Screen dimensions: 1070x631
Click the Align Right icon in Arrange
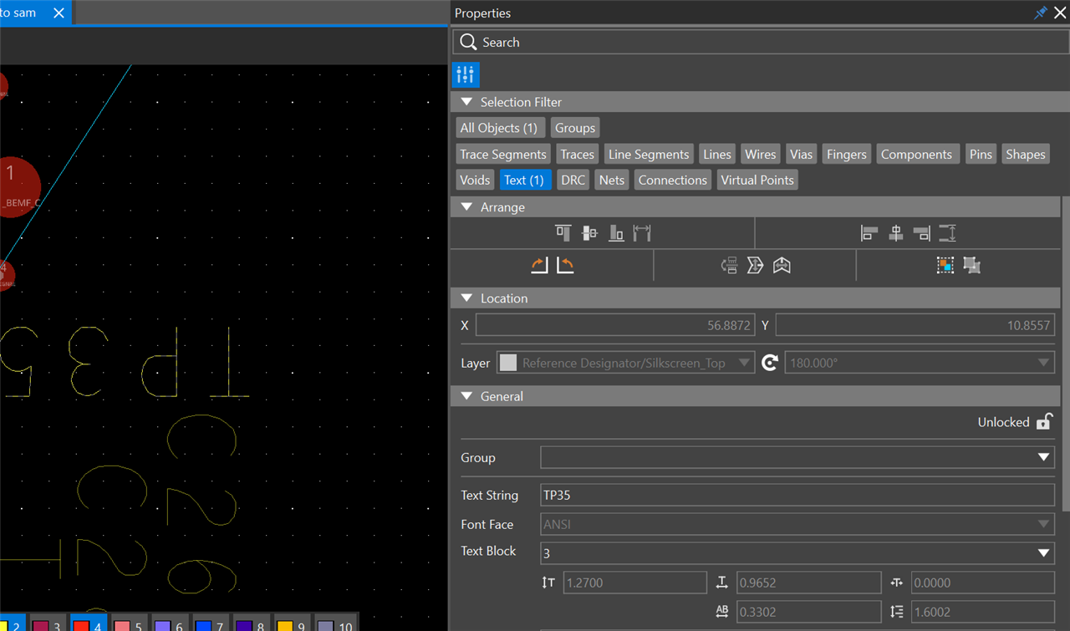click(x=921, y=233)
